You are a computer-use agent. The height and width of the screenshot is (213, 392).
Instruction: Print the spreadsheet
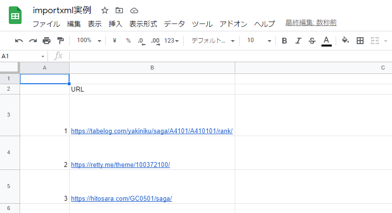(47, 41)
